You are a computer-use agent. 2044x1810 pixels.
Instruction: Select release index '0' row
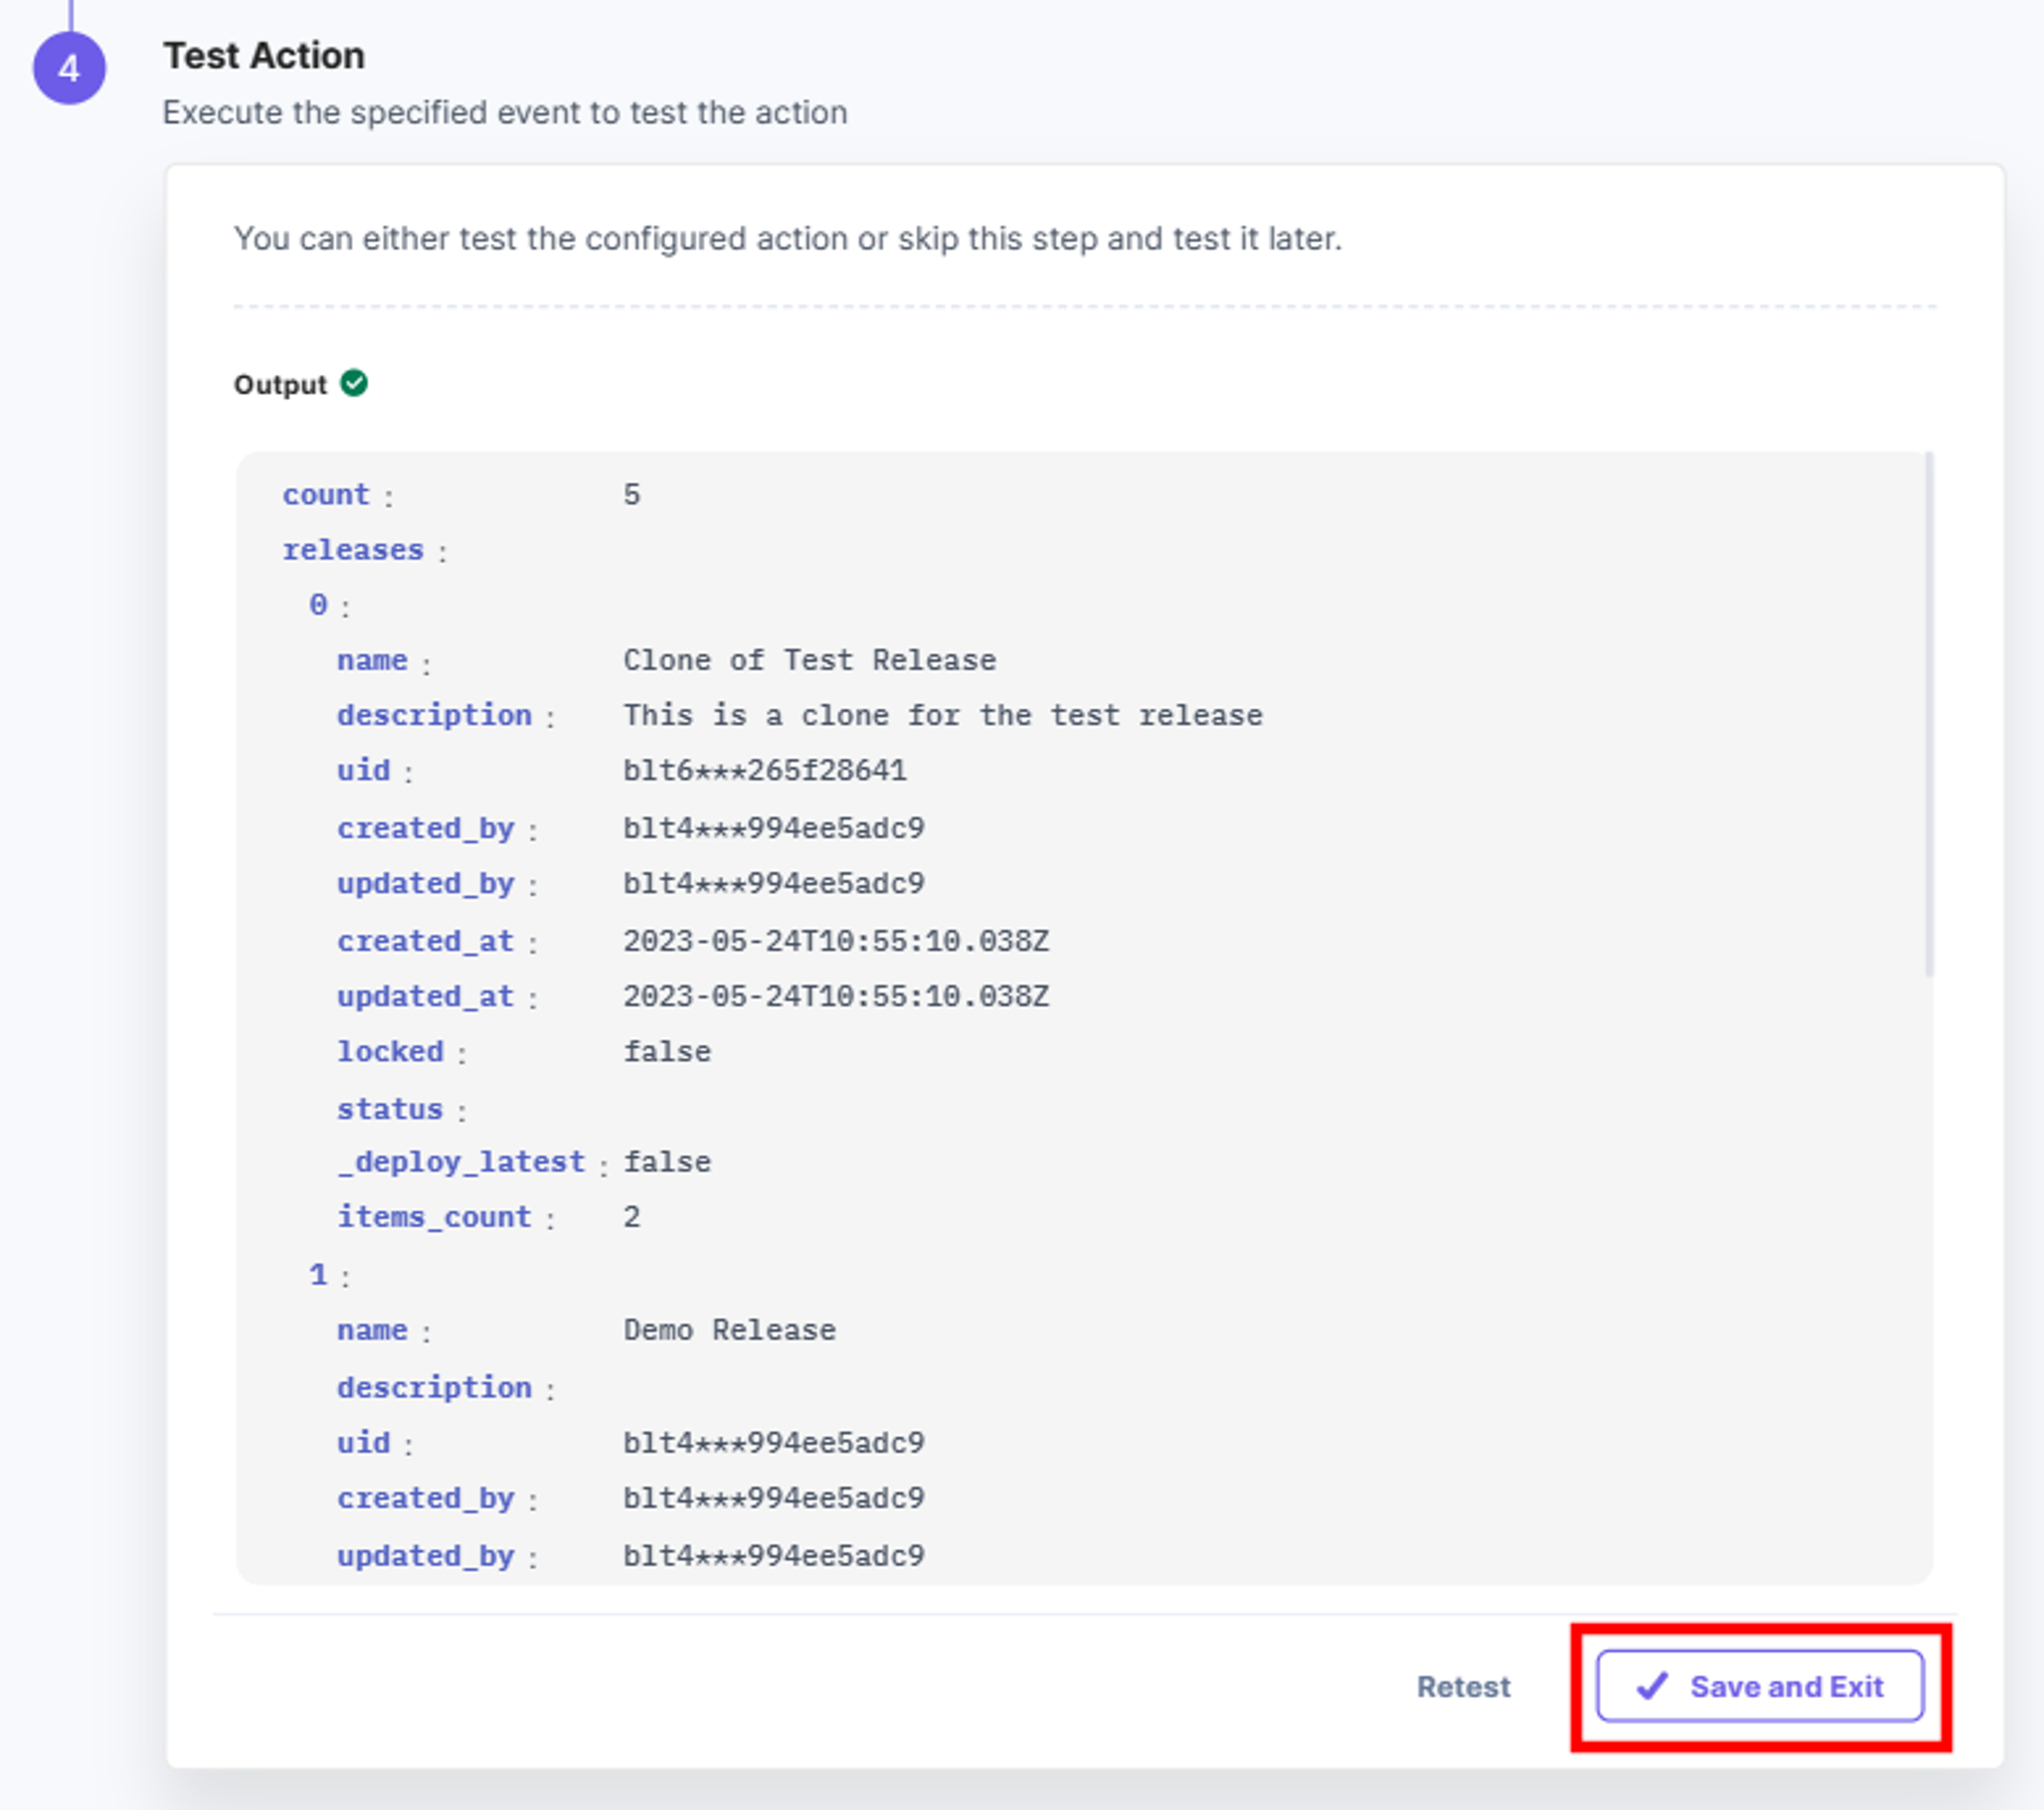point(318,605)
